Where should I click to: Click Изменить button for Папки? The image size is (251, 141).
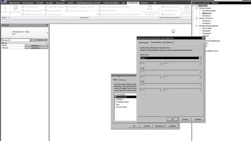click(36, 45)
